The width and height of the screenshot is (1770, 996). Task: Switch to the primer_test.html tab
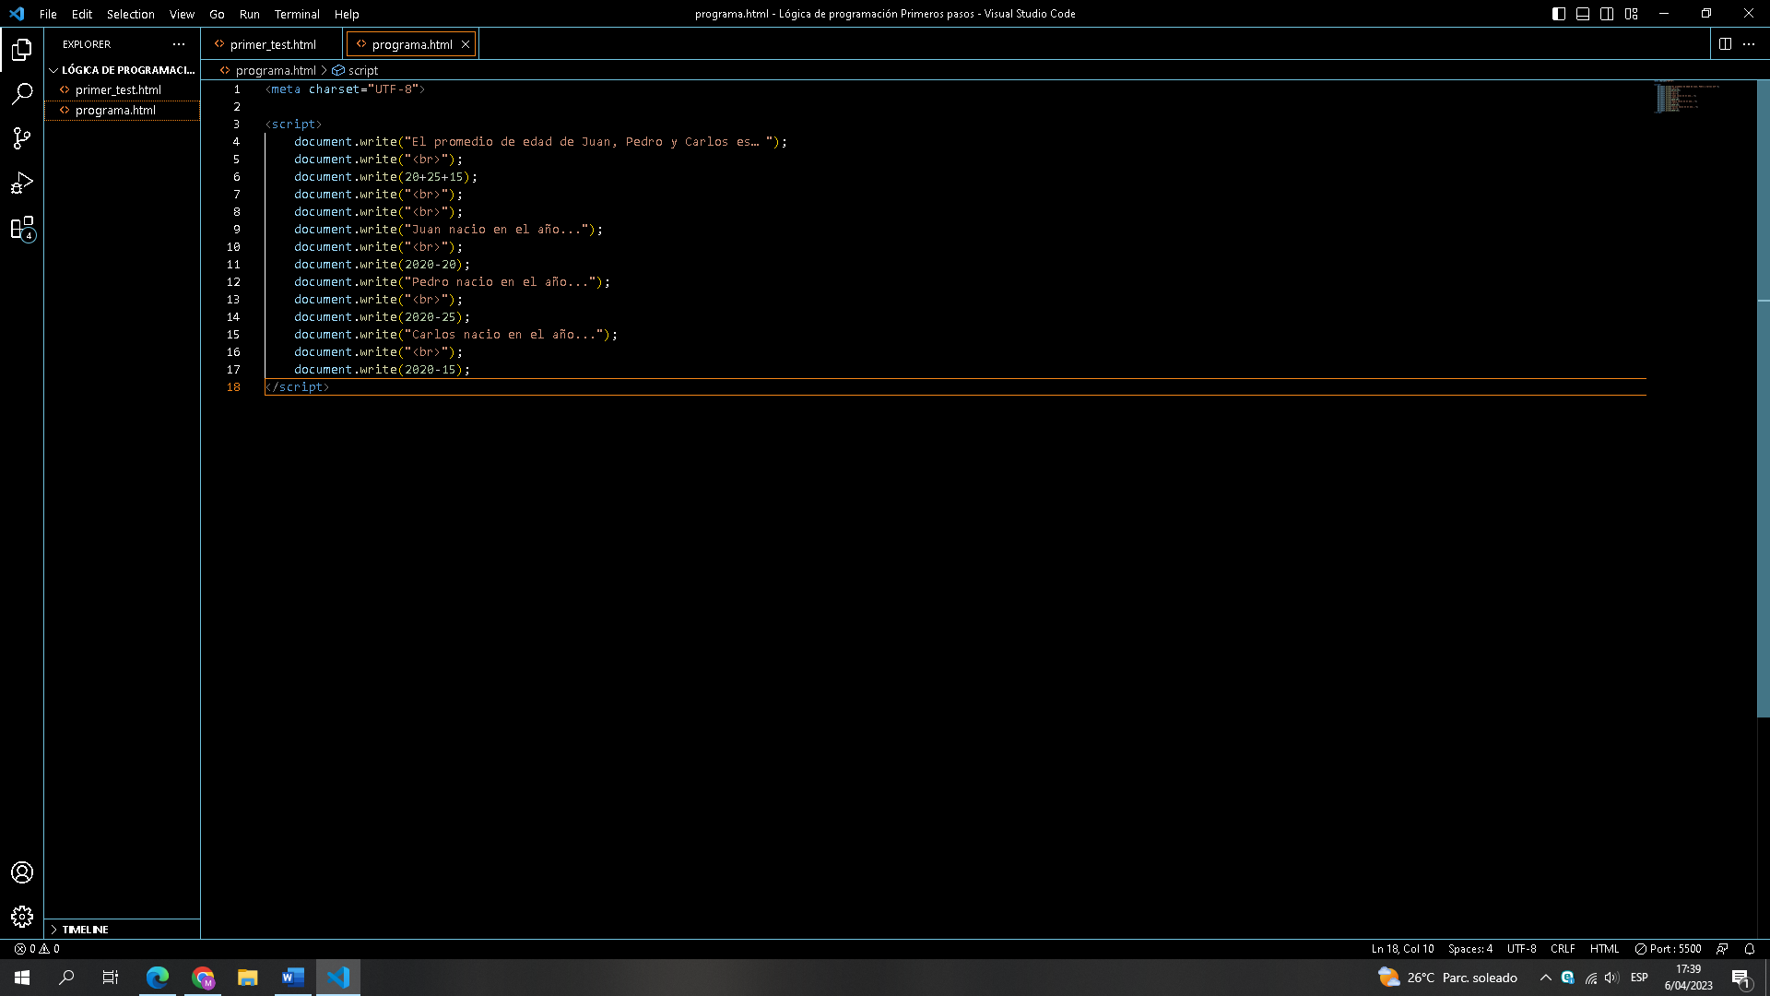[x=273, y=44]
